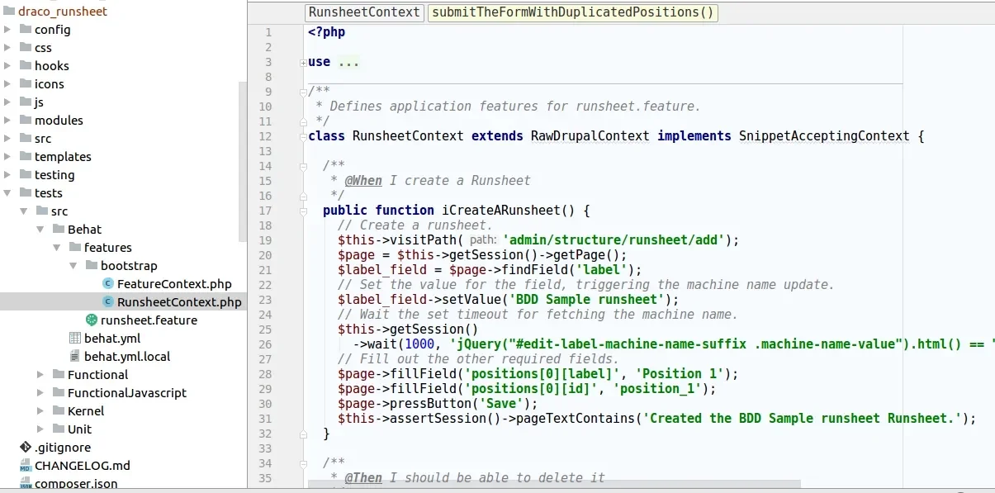Click the RunsheetContext breadcrumb

[x=364, y=12]
